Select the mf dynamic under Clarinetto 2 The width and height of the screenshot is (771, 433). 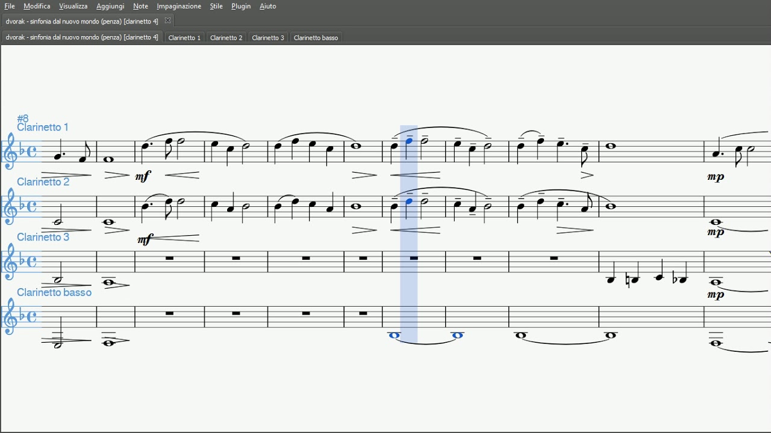click(x=145, y=239)
